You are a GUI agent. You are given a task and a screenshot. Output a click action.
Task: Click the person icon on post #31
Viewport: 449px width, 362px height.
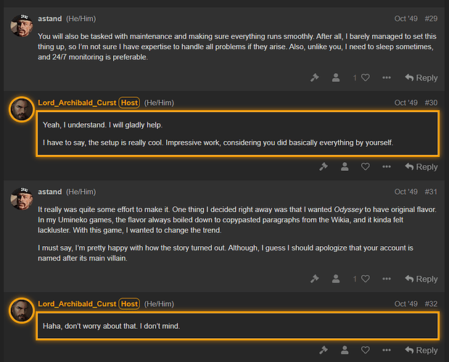click(336, 279)
